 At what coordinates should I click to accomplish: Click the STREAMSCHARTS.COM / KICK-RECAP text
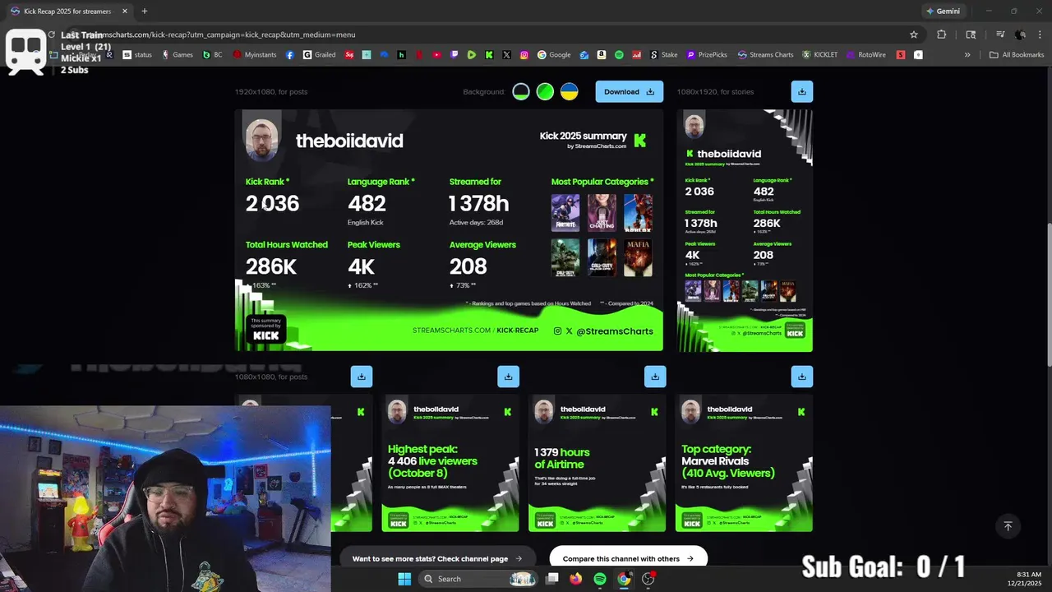click(475, 331)
